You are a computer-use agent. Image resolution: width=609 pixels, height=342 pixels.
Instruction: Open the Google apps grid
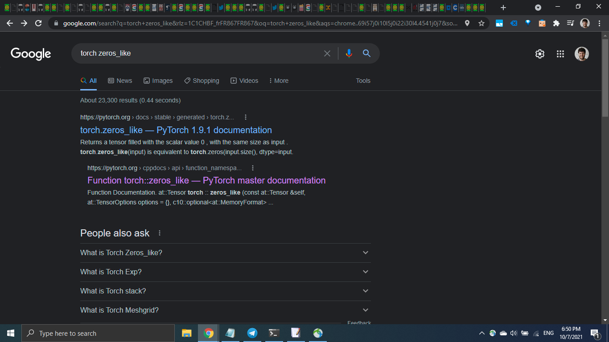(560, 53)
